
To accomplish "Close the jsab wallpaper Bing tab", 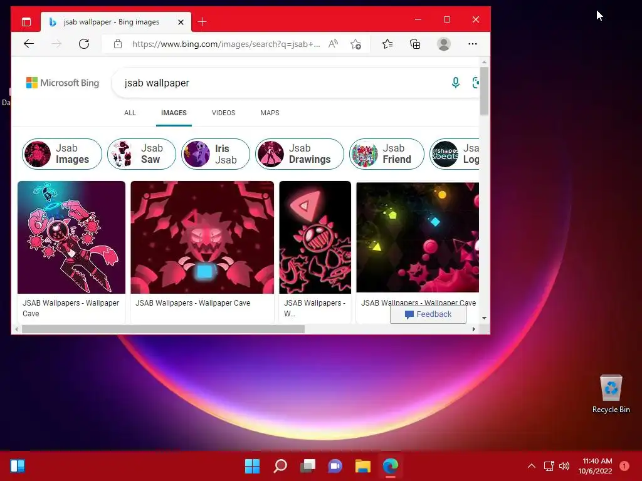I will pos(181,22).
